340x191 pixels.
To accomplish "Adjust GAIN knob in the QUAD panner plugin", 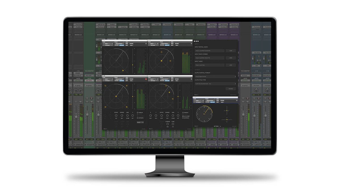I will (127, 115).
